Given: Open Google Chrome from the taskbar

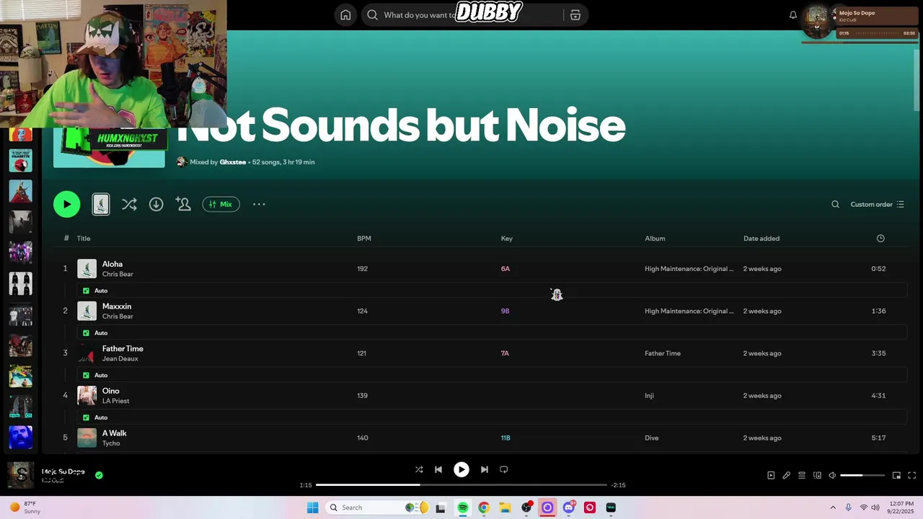Looking at the screenshot, I should (x=484, y=507).
